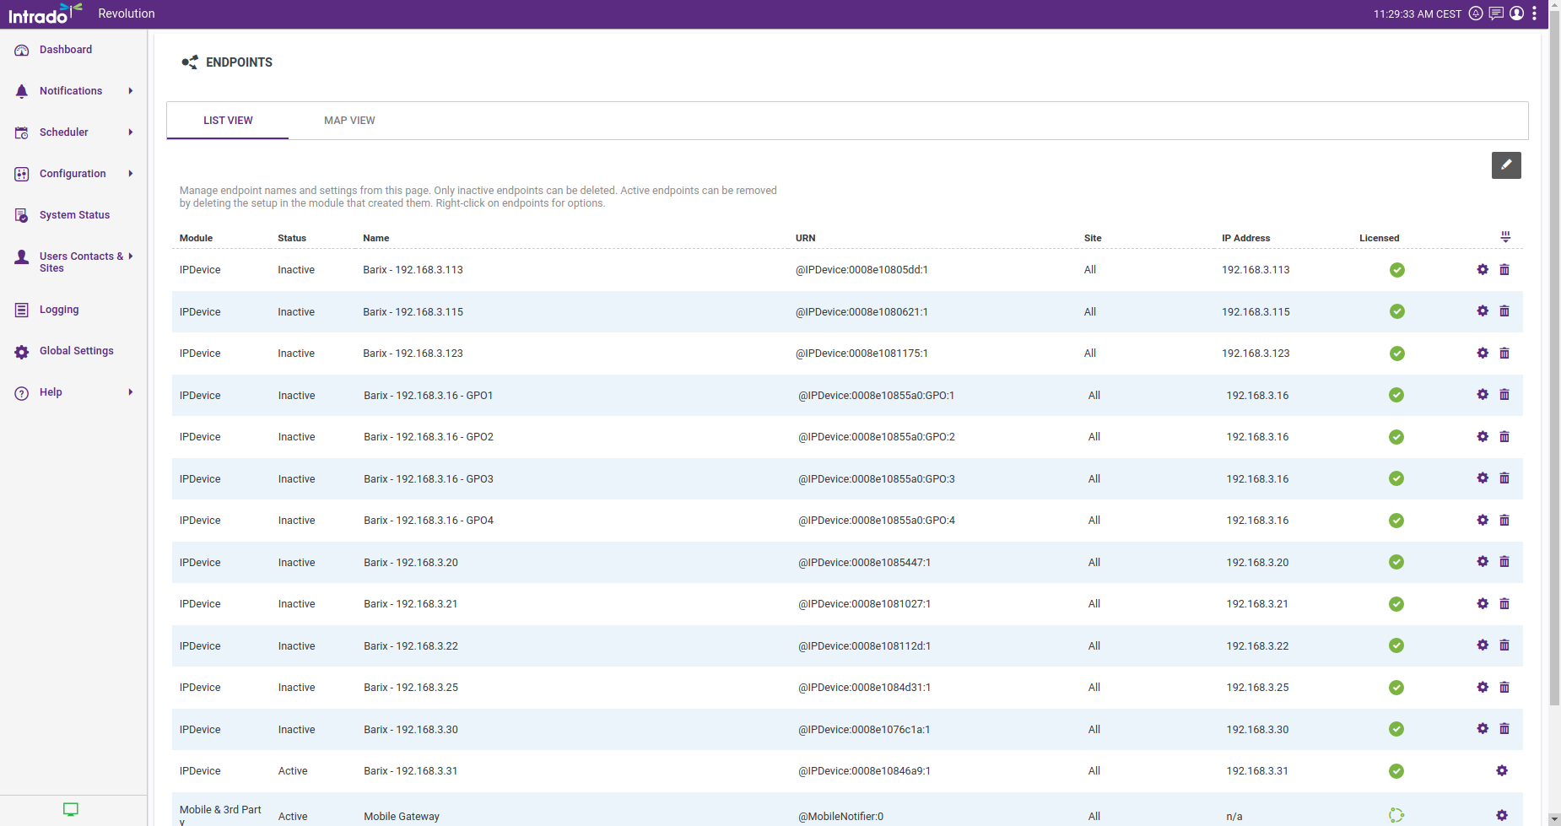1561x826 pixels.
Task: Go to the Dashboard page
Action: [x=65, y=50]
